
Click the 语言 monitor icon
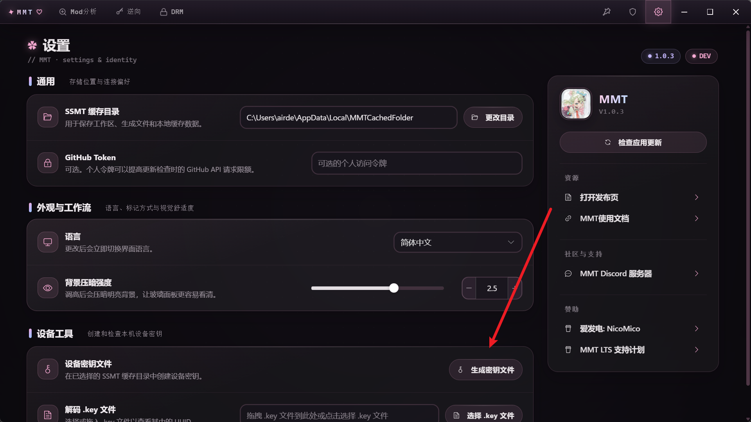48,242
